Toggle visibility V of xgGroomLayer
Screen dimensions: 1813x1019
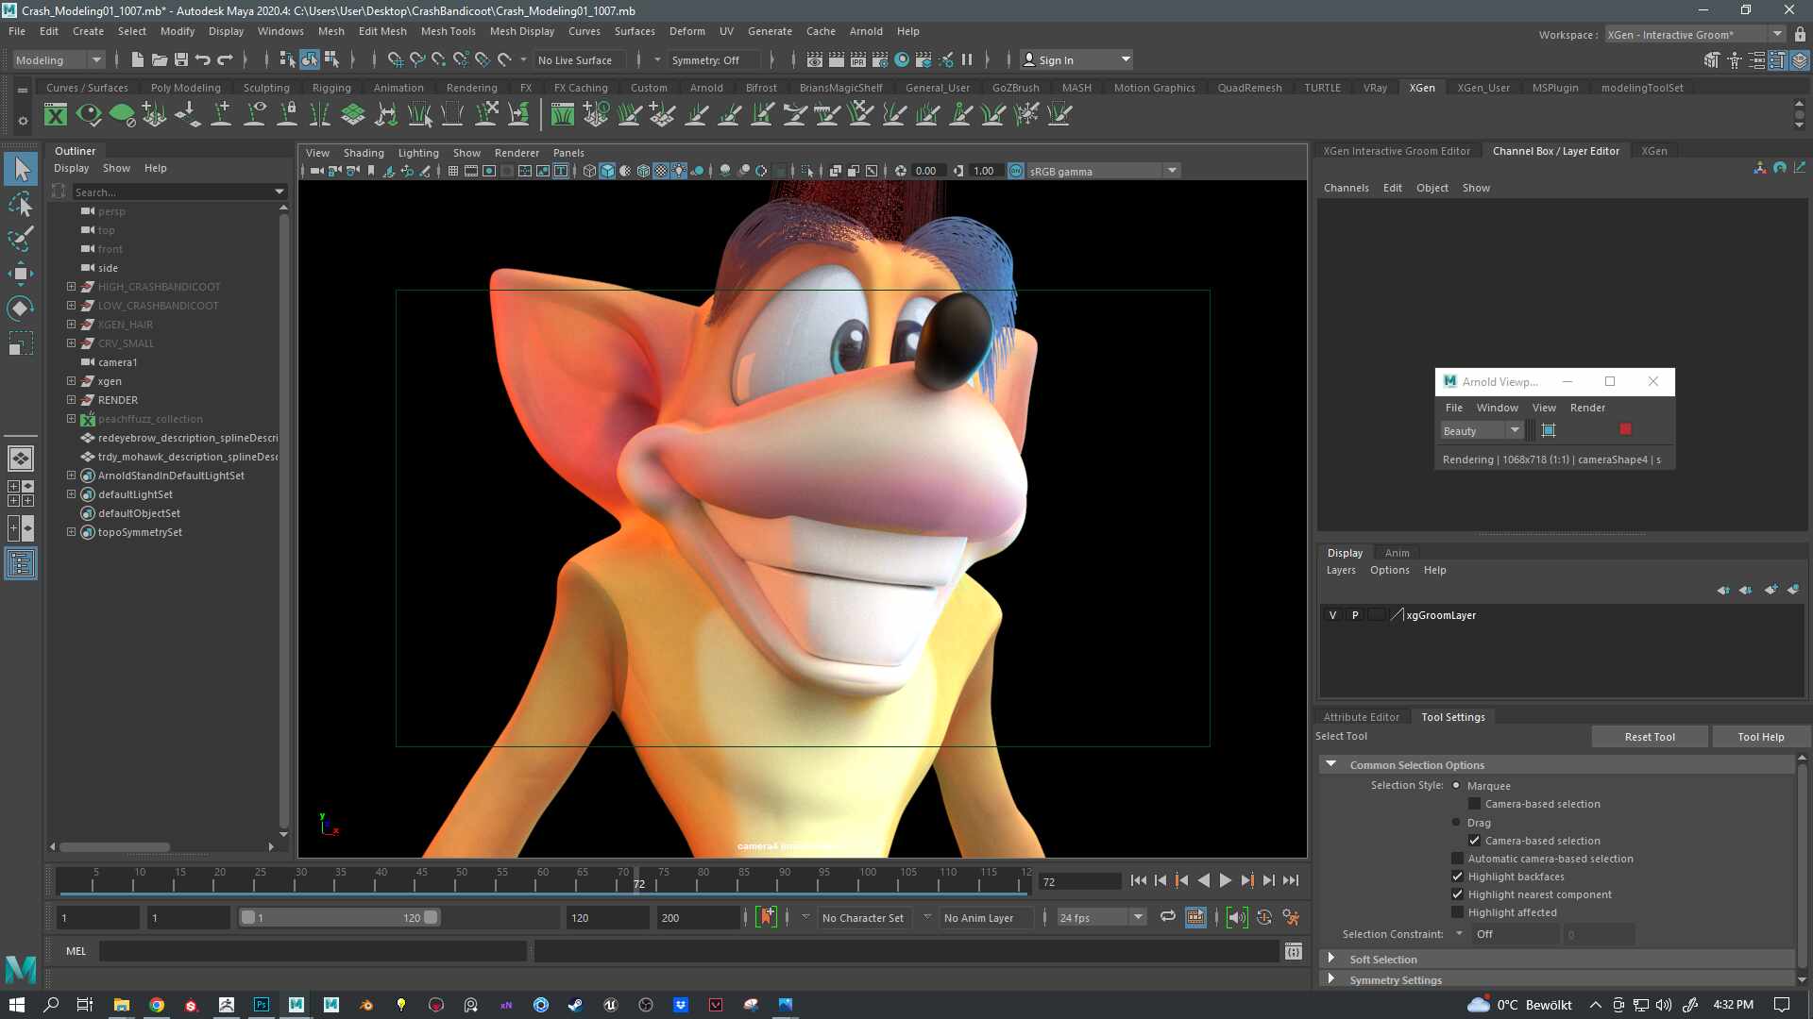pos(1332,615)
